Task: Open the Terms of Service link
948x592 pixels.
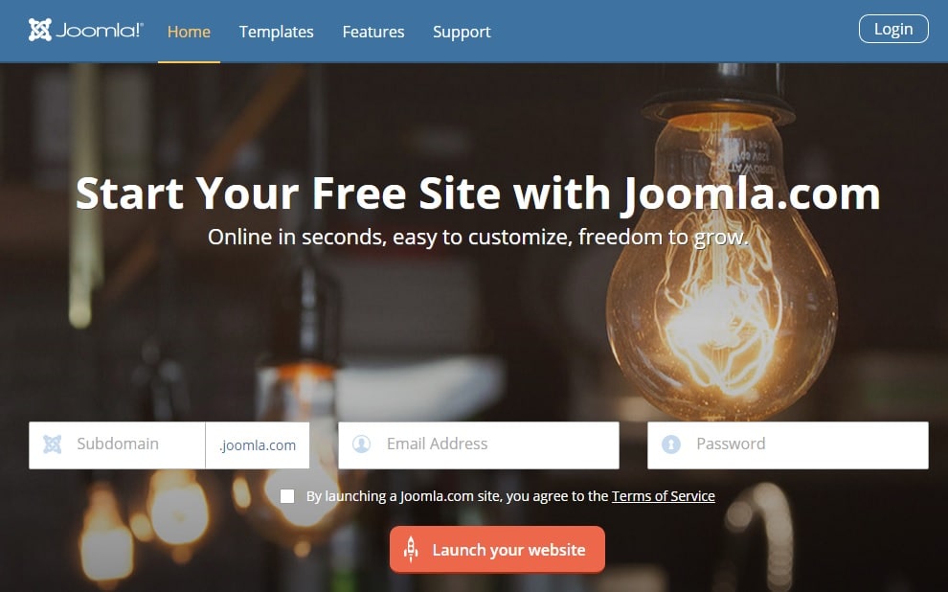Action: (x=664, y=496)
